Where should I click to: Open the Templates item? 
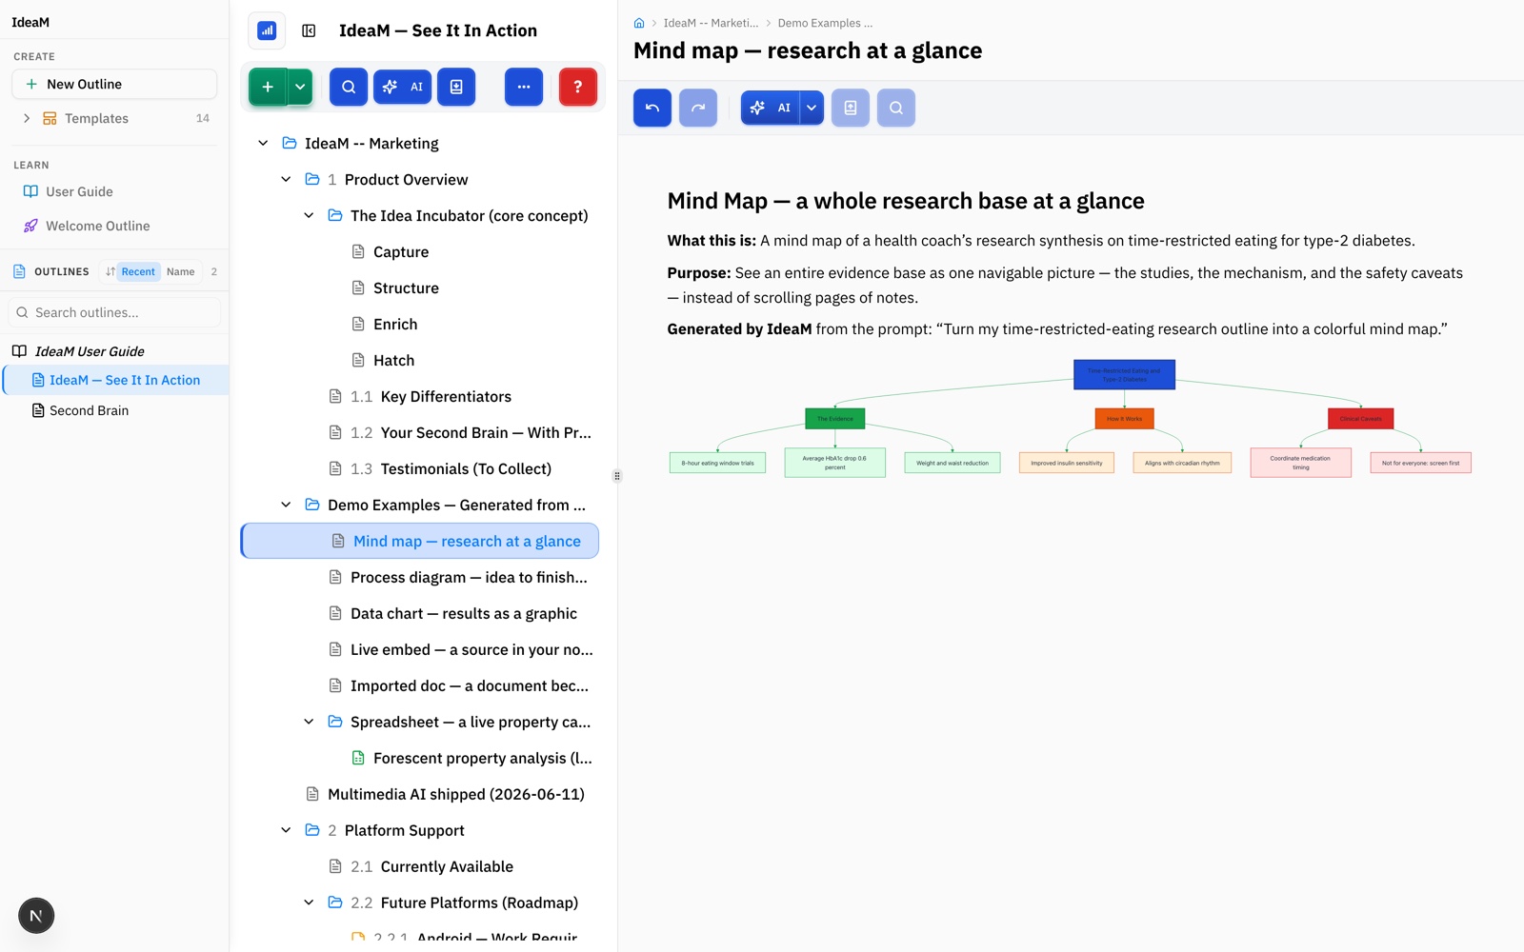click(x=96, y=118)
